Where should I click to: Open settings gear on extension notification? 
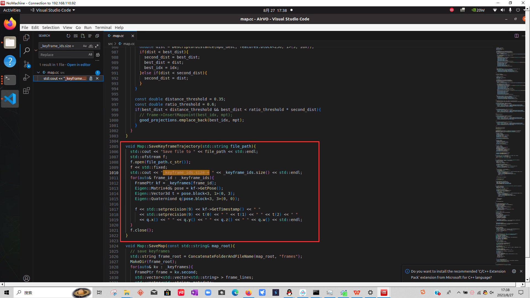pyautogui.click(x=514, y=271)
